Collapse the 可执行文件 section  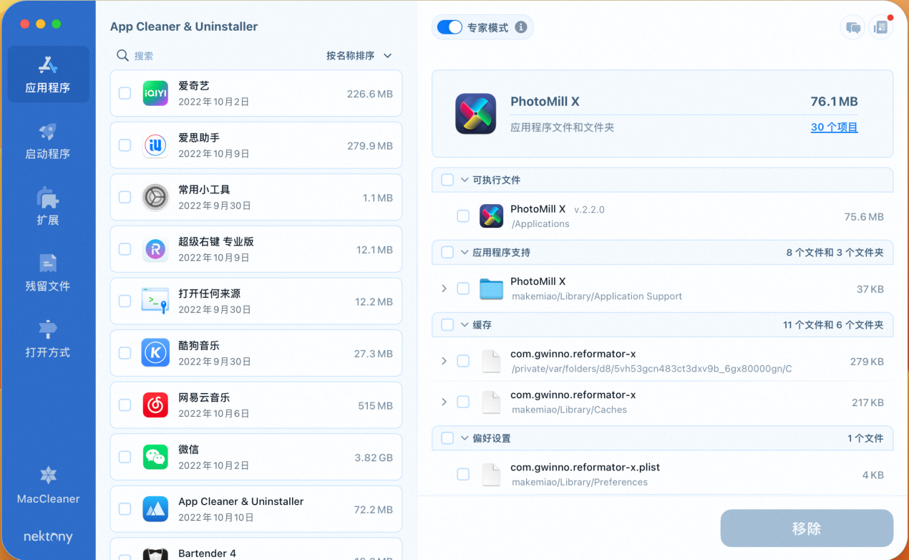click(465, 180)
